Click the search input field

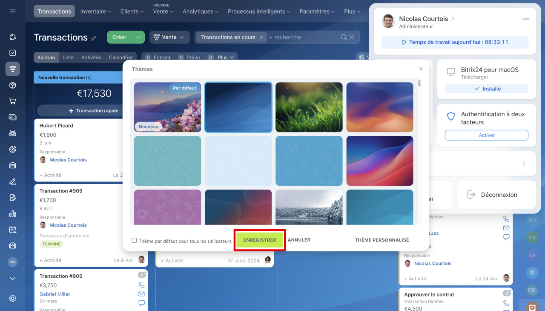point(303,37)
